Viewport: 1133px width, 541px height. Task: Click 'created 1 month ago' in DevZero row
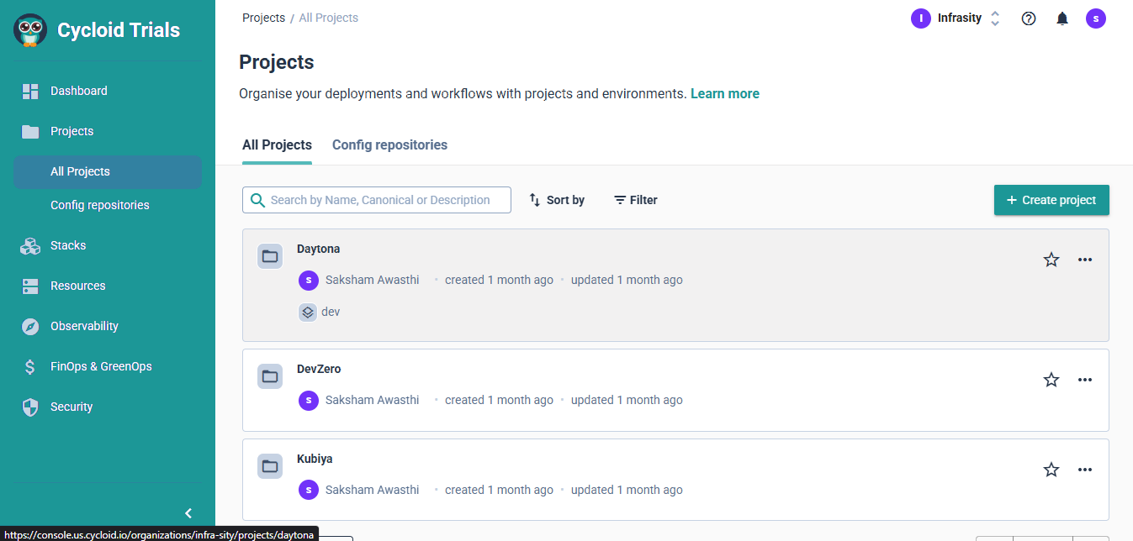click(x=499, y=400)
